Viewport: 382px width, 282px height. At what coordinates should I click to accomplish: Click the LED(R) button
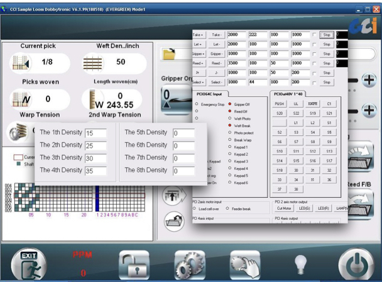pos(323,208)
